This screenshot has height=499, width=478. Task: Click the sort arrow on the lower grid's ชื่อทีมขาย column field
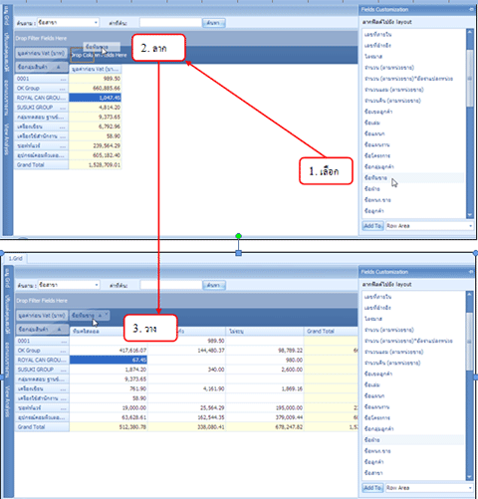tap(100, 315)
